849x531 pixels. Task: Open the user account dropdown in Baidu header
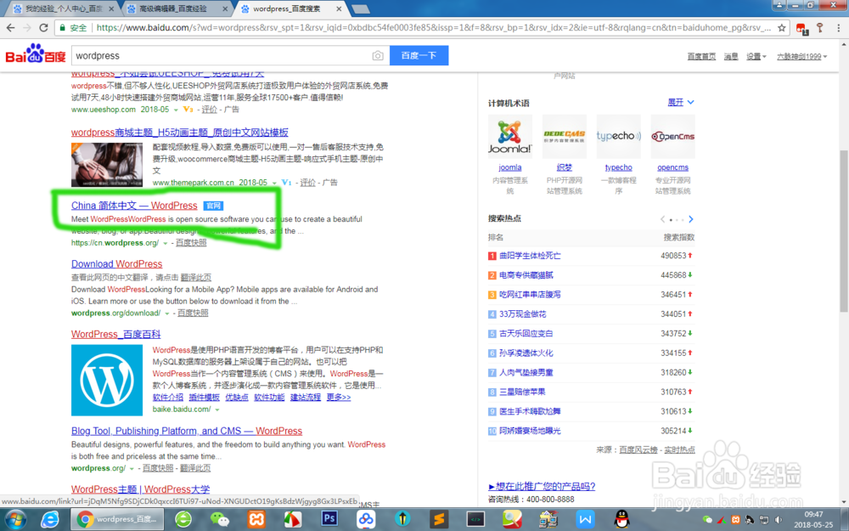(x=801, y=56)
